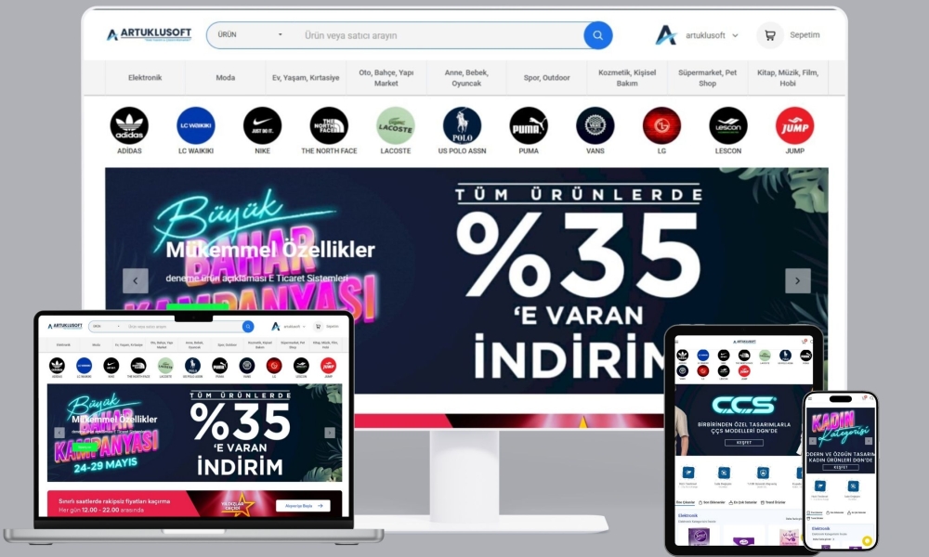
Task: Open The North Face brand on the monitor
Action: [329, 125]
